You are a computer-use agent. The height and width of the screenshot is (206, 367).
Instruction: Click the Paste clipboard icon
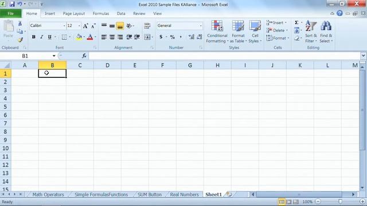click(x=9, y=26)
